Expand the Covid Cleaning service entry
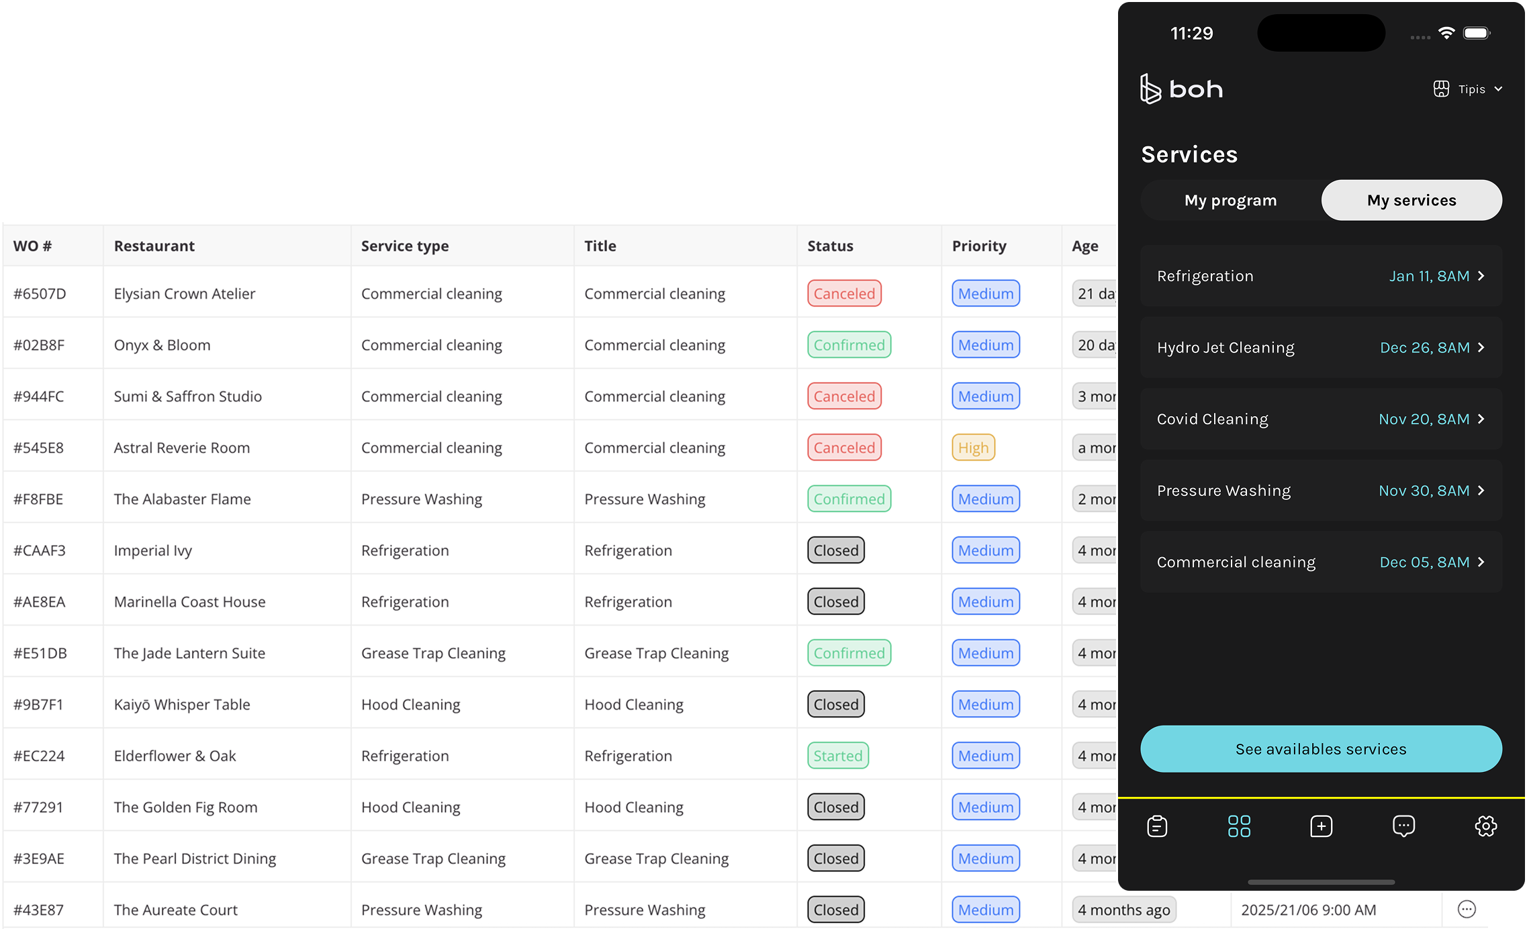Image resolution: width=1527 pixels, height=929 pixels. 1481,419
